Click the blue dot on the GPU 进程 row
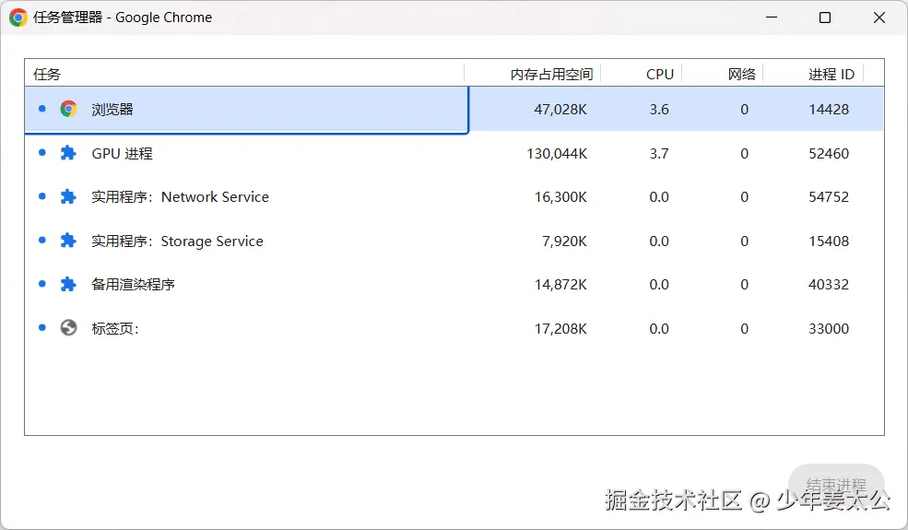The image size is (908, 530). (42, 152)
